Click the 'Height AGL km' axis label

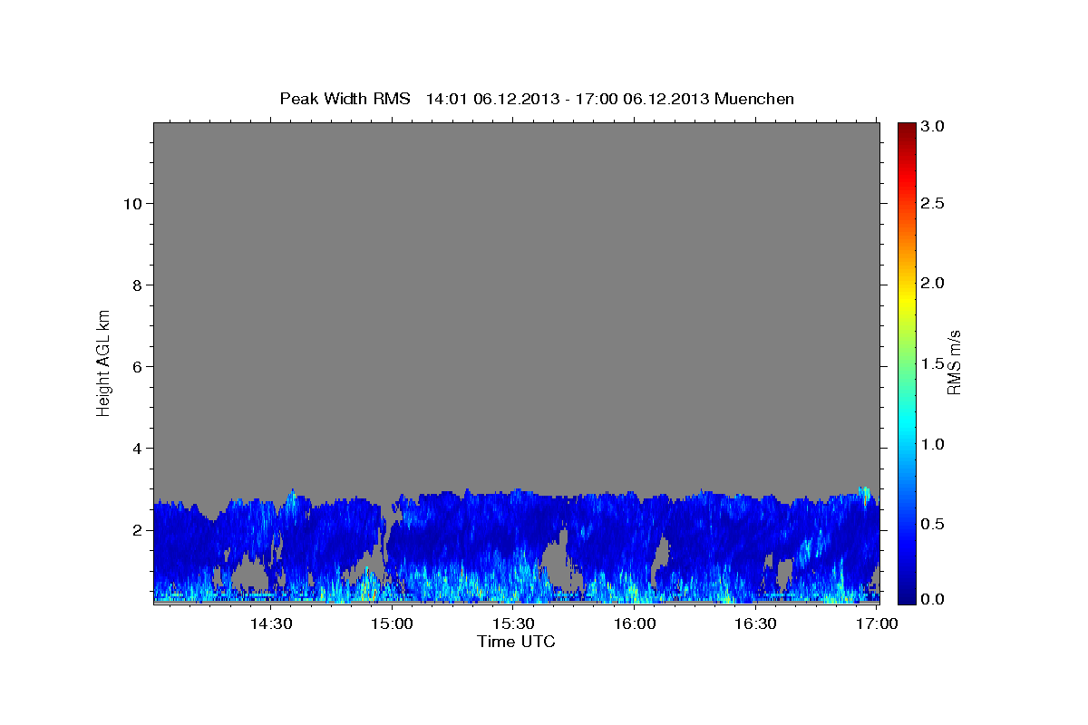[x=103, y=362]
